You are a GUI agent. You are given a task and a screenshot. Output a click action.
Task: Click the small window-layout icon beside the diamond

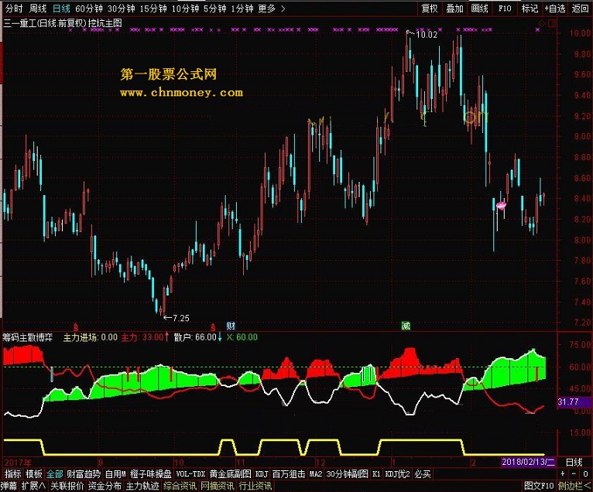[552, 23]
